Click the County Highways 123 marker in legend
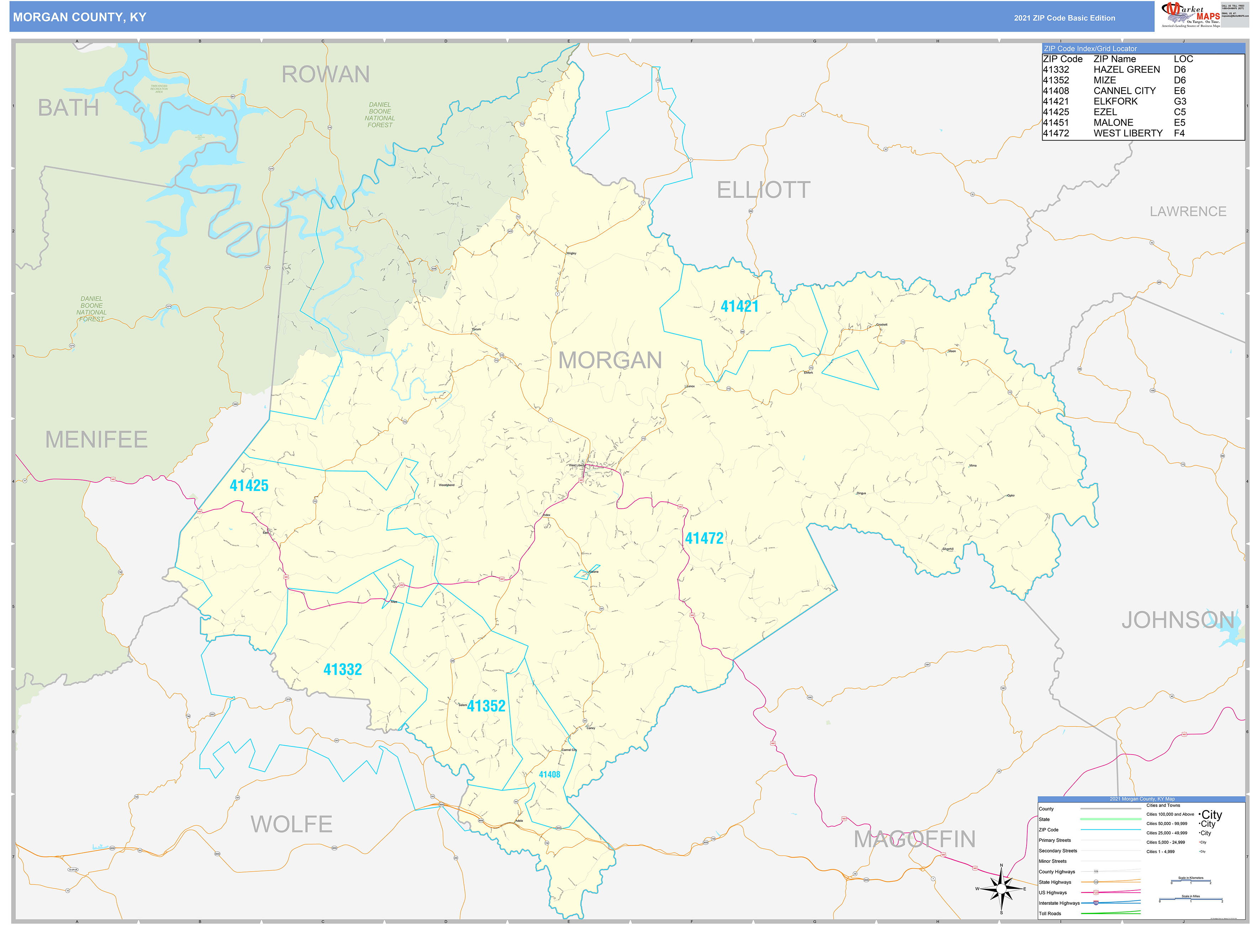The image size is (1260, 925). pos(1096,872)
